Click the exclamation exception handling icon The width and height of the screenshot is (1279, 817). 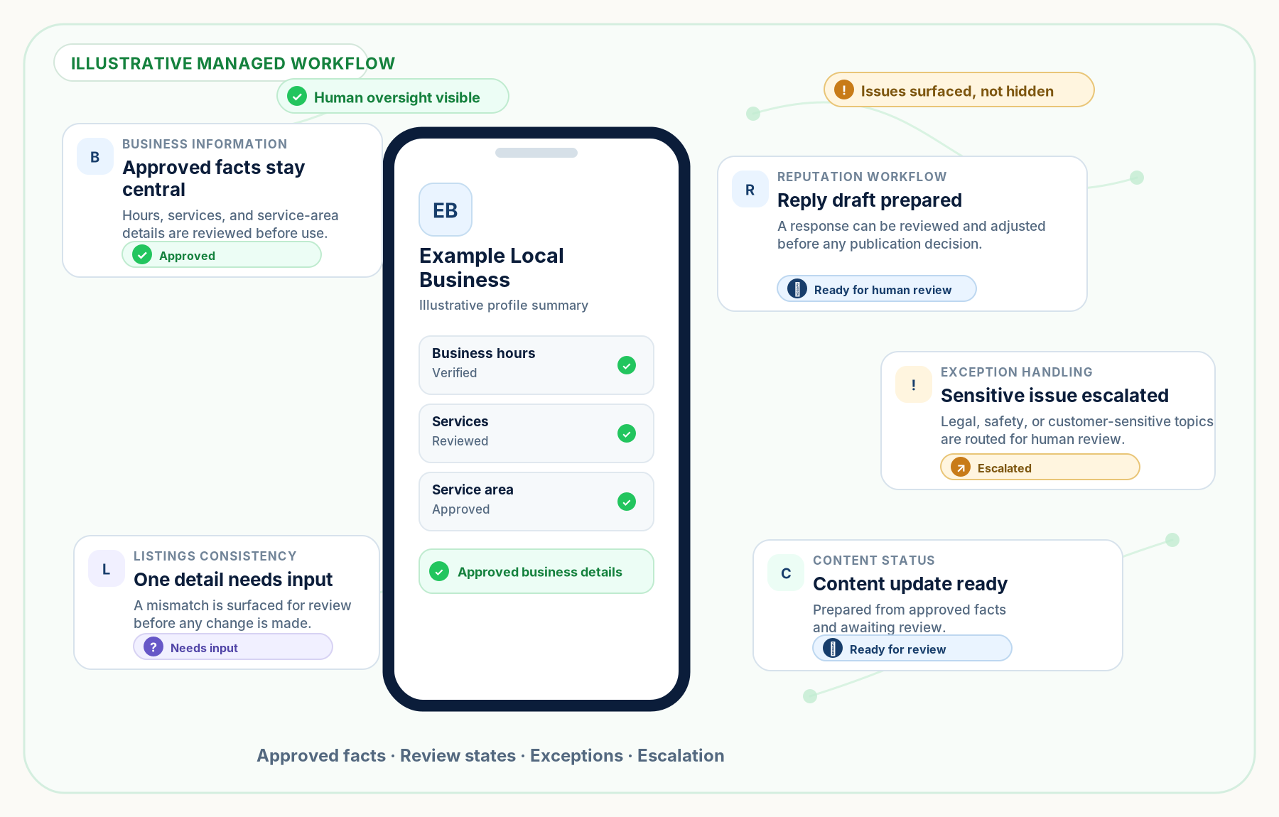[x=914, y=384]
